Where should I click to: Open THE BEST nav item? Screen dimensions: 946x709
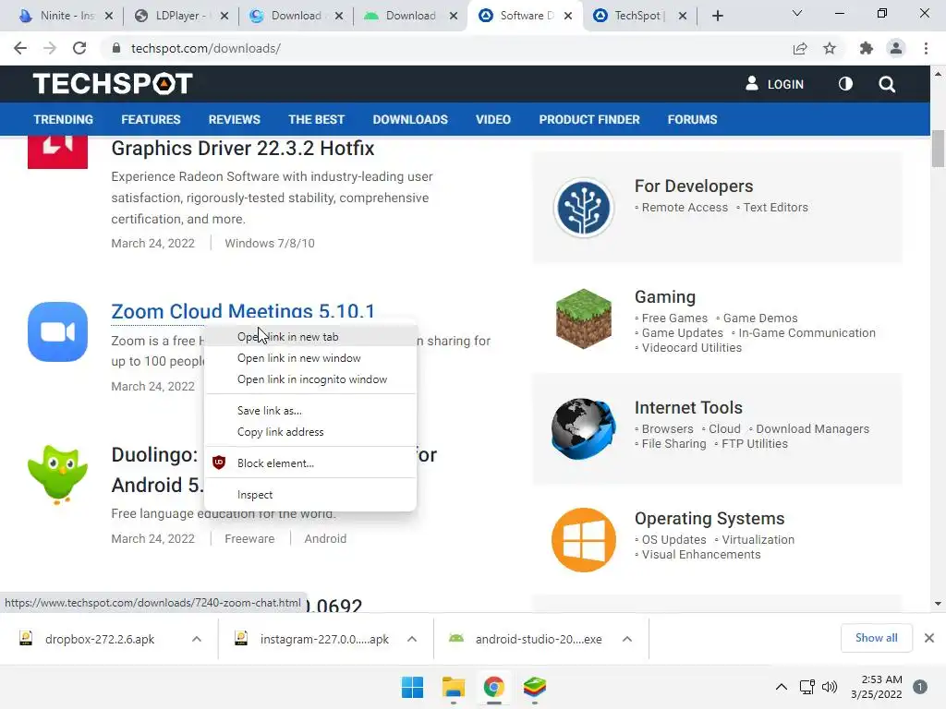click(x=316, y=119)
